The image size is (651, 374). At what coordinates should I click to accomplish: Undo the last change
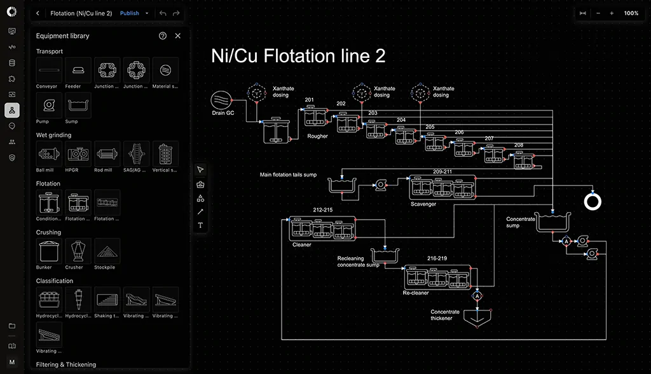click(163, 13)
